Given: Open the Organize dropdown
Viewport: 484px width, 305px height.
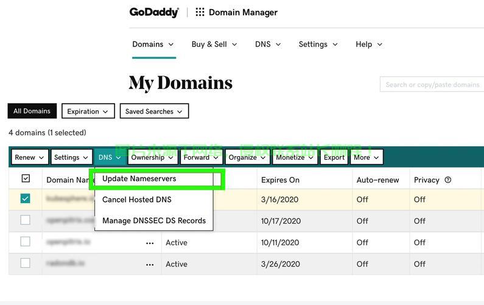Looking at the screenshot, I should [x=247, y=157].
